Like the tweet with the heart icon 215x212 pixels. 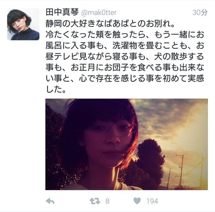[x=137, y=201]
